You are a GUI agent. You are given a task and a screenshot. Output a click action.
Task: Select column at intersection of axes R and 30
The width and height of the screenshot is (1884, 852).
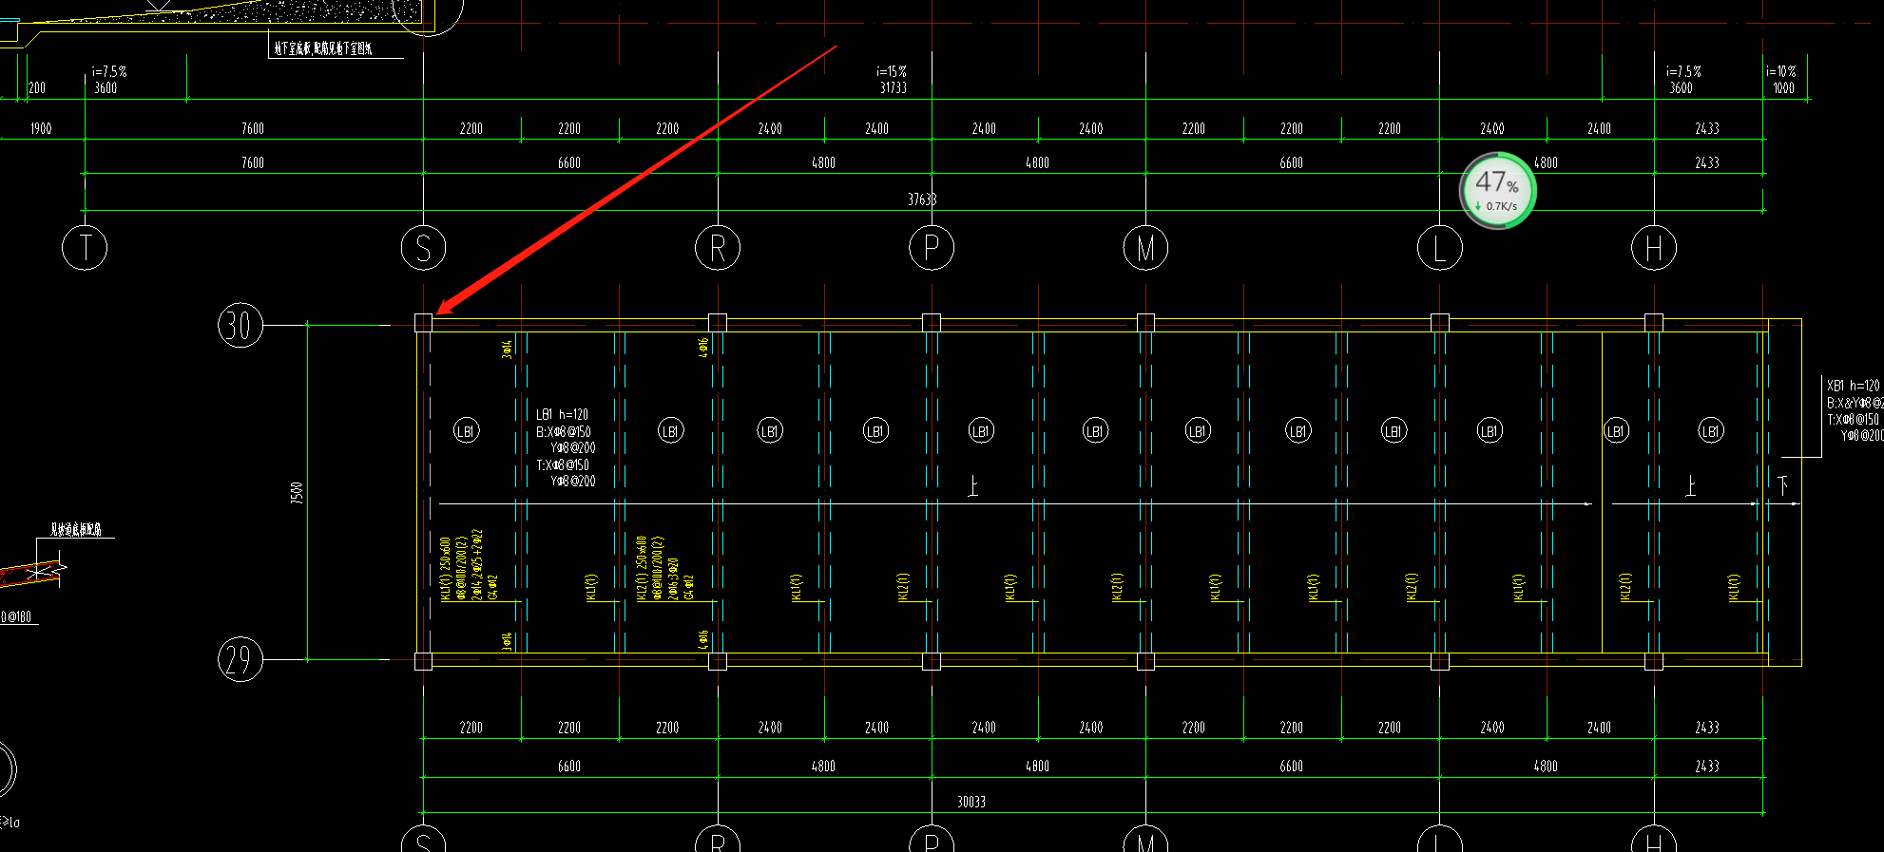[x=718, y=323]
